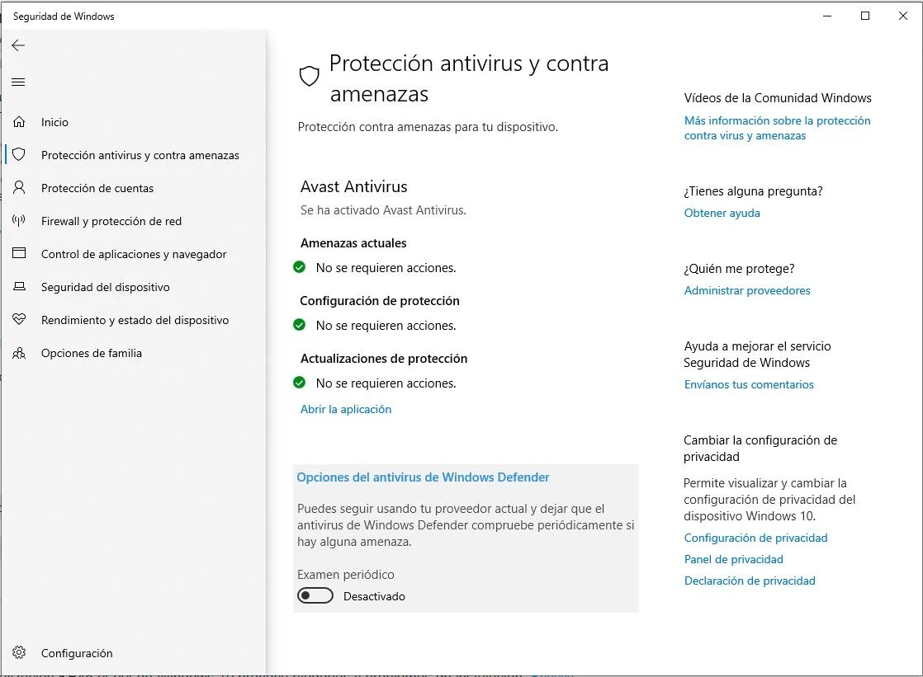Open the Administrar proveedores link
This screenshot has height=677, width=923.
click(x=746, y=290)
